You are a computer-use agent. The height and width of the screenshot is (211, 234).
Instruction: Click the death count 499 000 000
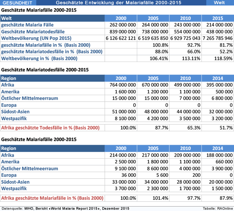click(x=187, y=85)
